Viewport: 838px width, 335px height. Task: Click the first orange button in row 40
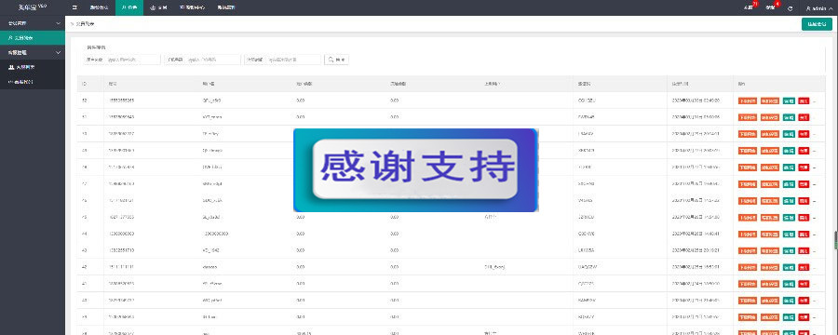748,301
